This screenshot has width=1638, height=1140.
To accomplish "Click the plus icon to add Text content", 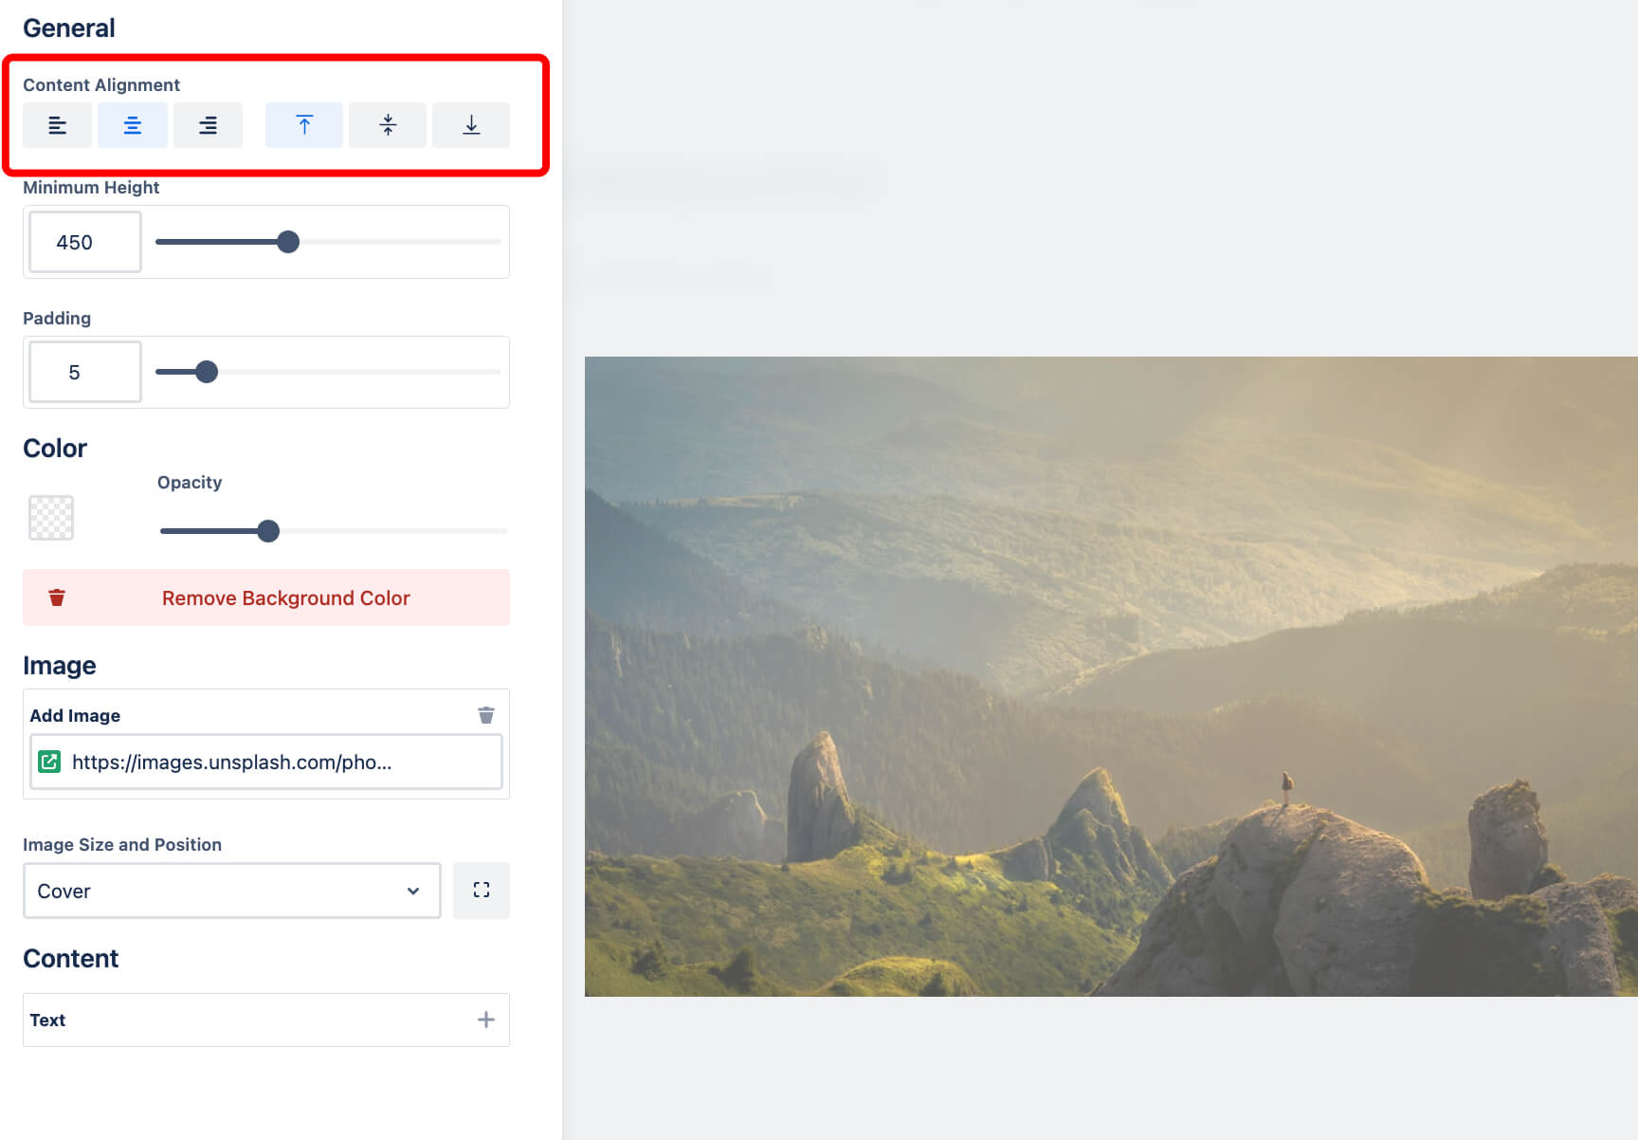I will point(486,1019).
